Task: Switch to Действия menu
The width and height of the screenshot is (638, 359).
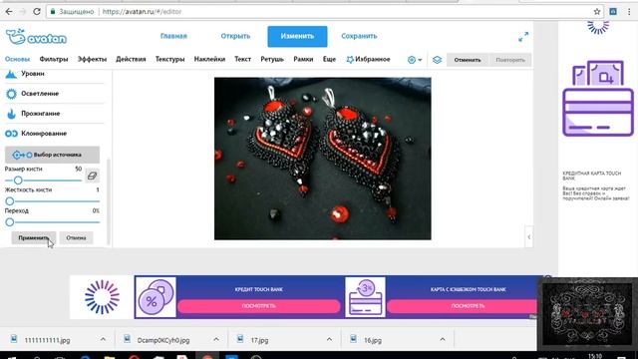Action: [131, 59]
